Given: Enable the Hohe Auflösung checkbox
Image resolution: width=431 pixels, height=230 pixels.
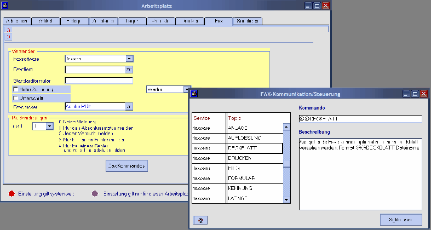Looking at the screenshot, I should tap(16, 89).
